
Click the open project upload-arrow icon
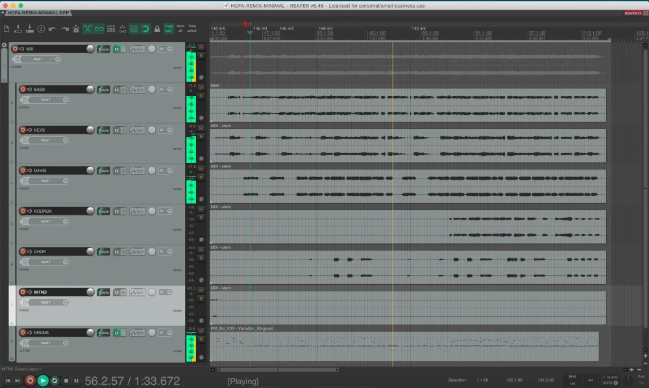pos(18,29)
